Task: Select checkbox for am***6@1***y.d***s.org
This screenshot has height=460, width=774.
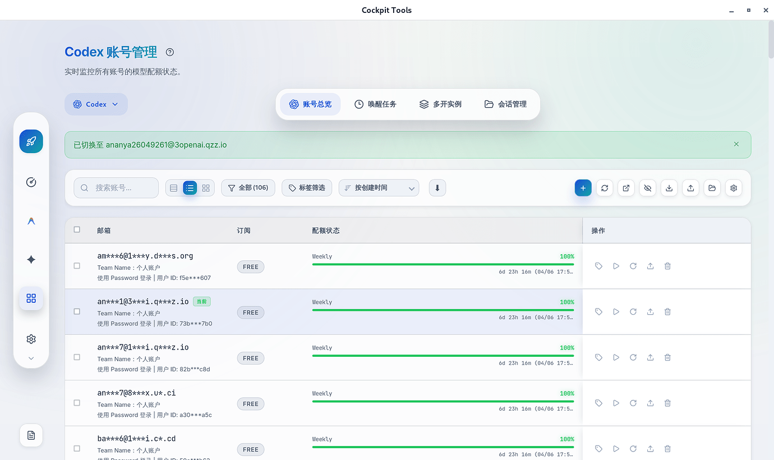Action: (x=77, y=266)
